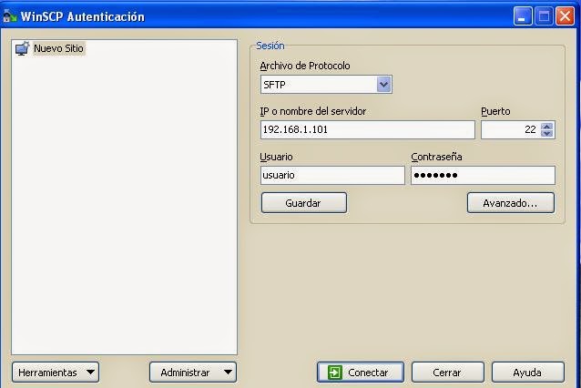Viewport: 581px width, 388px height.
Task: Click the Usuario input field
Action: 332,175
